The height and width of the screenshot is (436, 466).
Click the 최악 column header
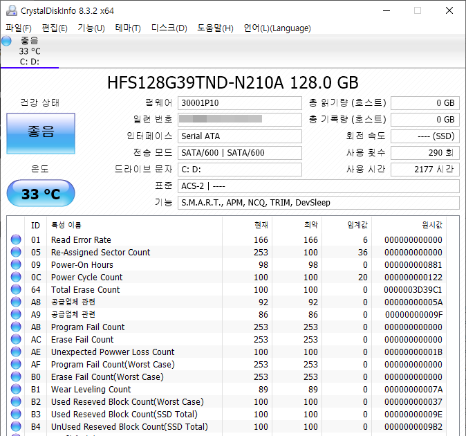click(297, 225)
